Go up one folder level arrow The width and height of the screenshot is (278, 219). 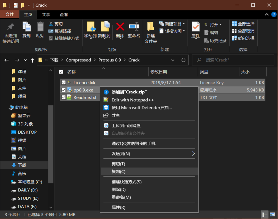click(32, 60)
